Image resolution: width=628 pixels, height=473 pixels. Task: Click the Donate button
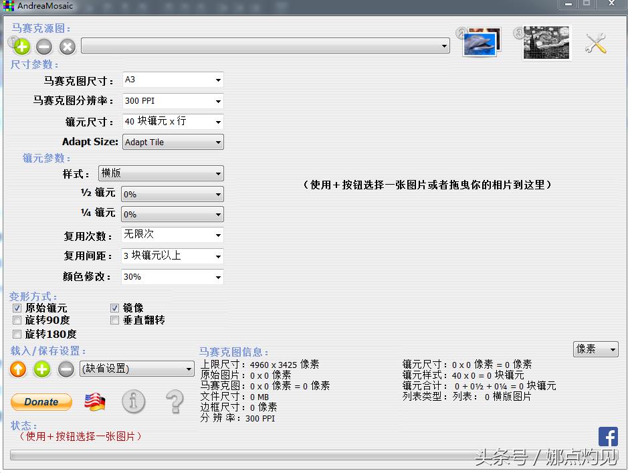41,402
